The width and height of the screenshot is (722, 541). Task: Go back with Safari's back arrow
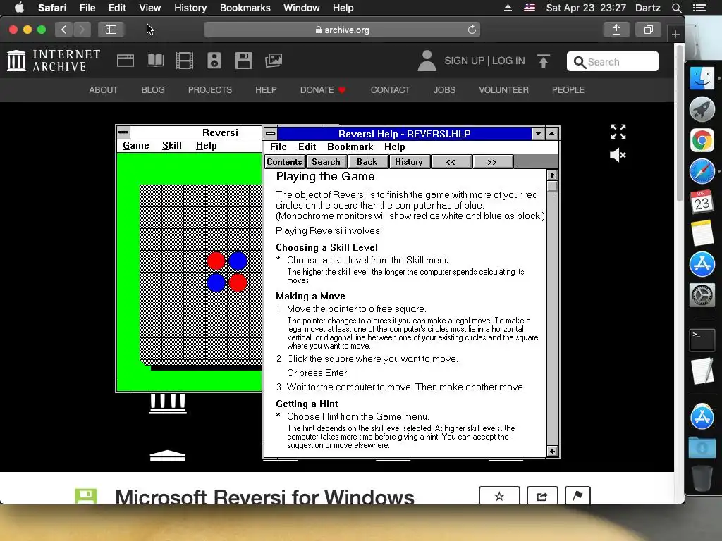coord(63,30)
